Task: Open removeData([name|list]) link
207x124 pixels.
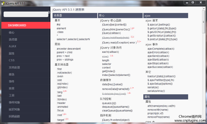Action: point(116,89)
